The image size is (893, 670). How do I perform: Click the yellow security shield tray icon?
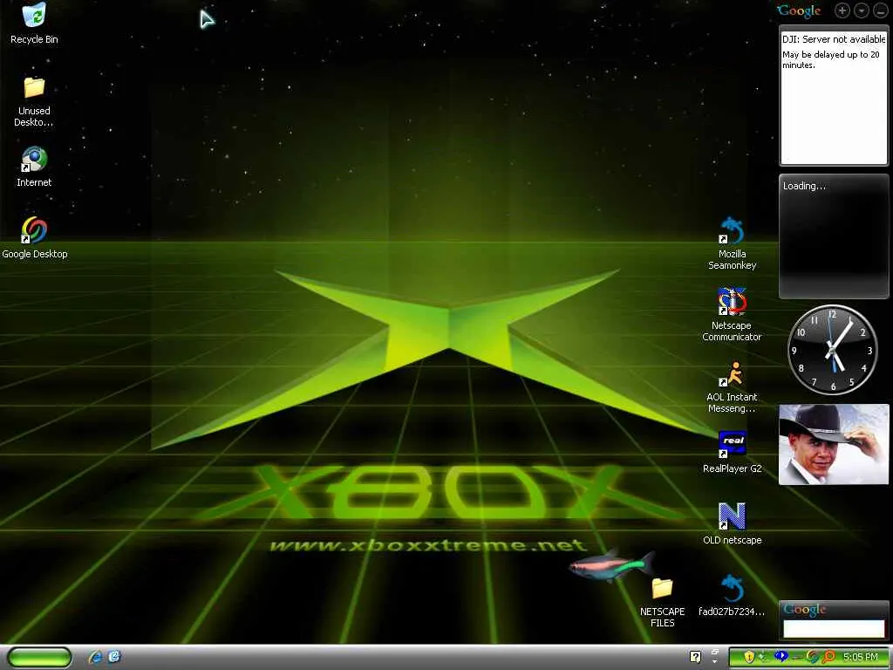749,657
